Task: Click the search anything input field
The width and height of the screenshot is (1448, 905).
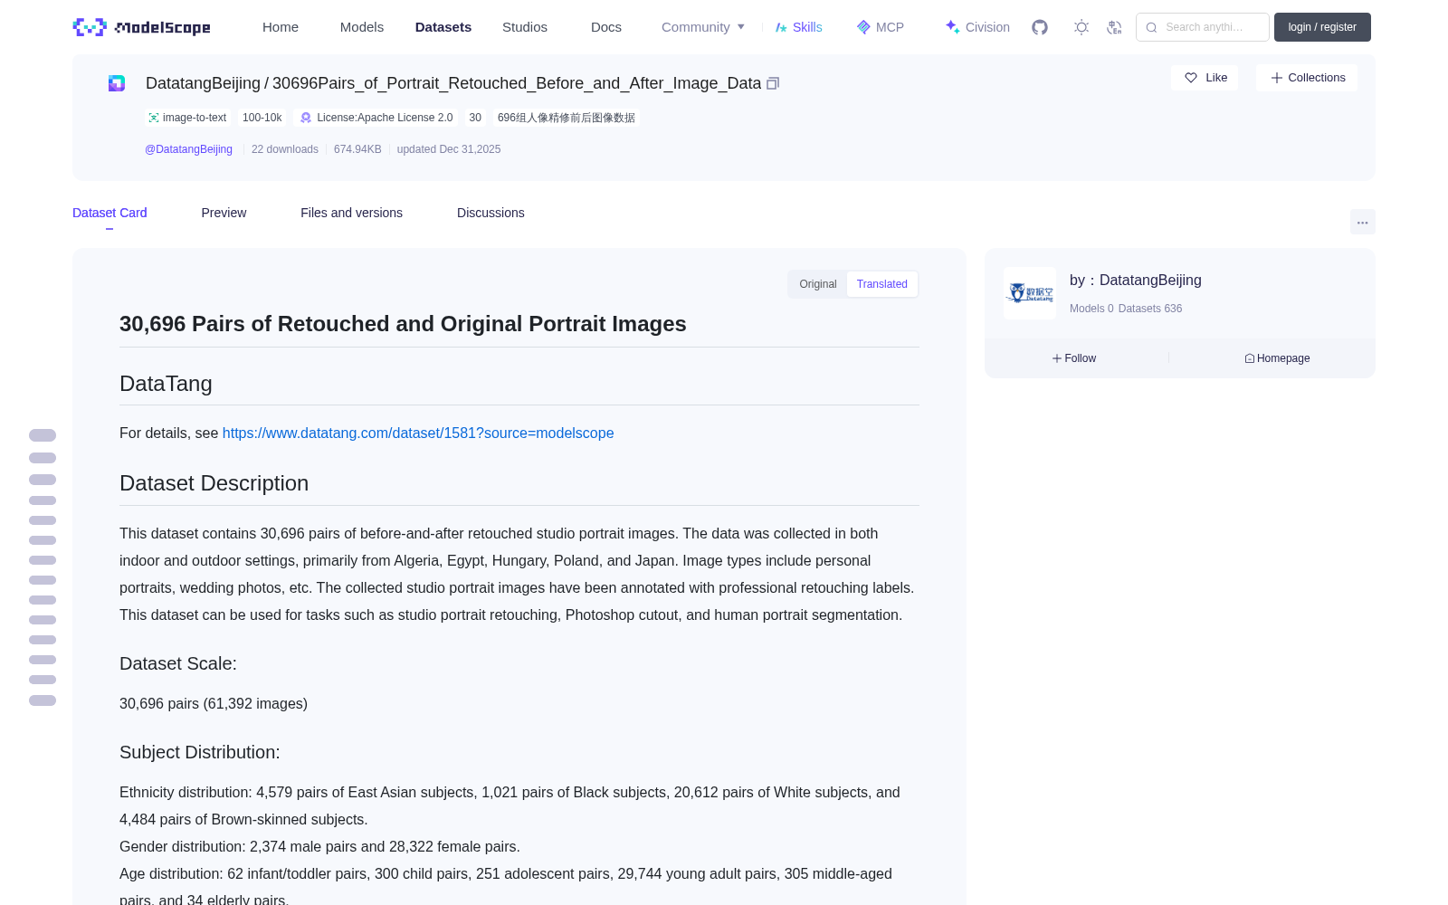Action: pos(1203,27)
